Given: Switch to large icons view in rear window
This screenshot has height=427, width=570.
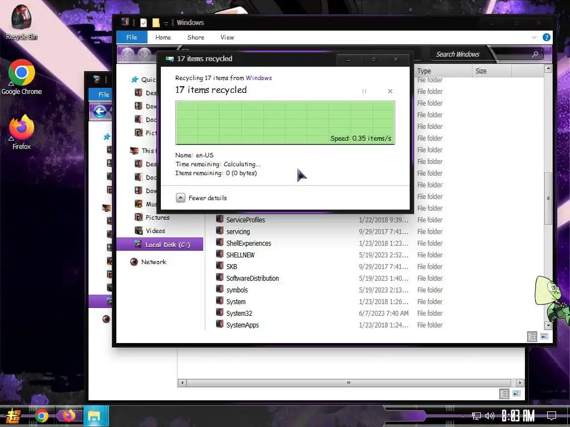Looking at the screenshot, I should (x=516, y=393).
